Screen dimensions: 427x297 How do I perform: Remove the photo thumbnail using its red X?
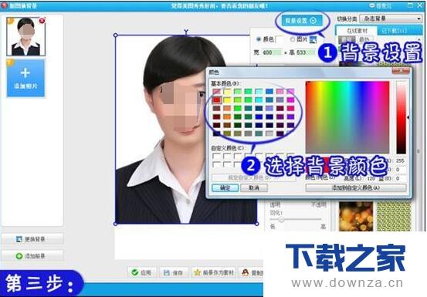click(x=42, y=20)
